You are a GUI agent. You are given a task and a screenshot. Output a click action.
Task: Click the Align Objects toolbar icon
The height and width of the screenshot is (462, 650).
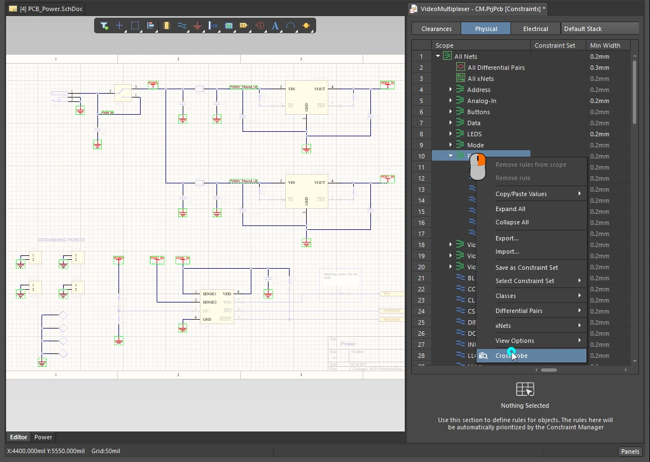tap(150, 25)
